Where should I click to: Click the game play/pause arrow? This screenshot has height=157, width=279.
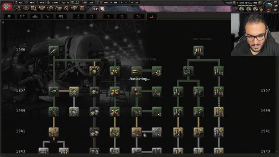tap(237, 3)
